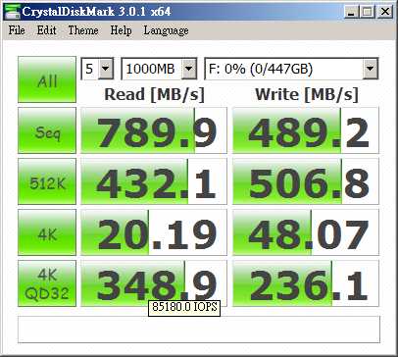Image resolution: width=398 pixels, height=357 pixels.
Task: Start the 4K random test
Action: (x=47, y=232)
